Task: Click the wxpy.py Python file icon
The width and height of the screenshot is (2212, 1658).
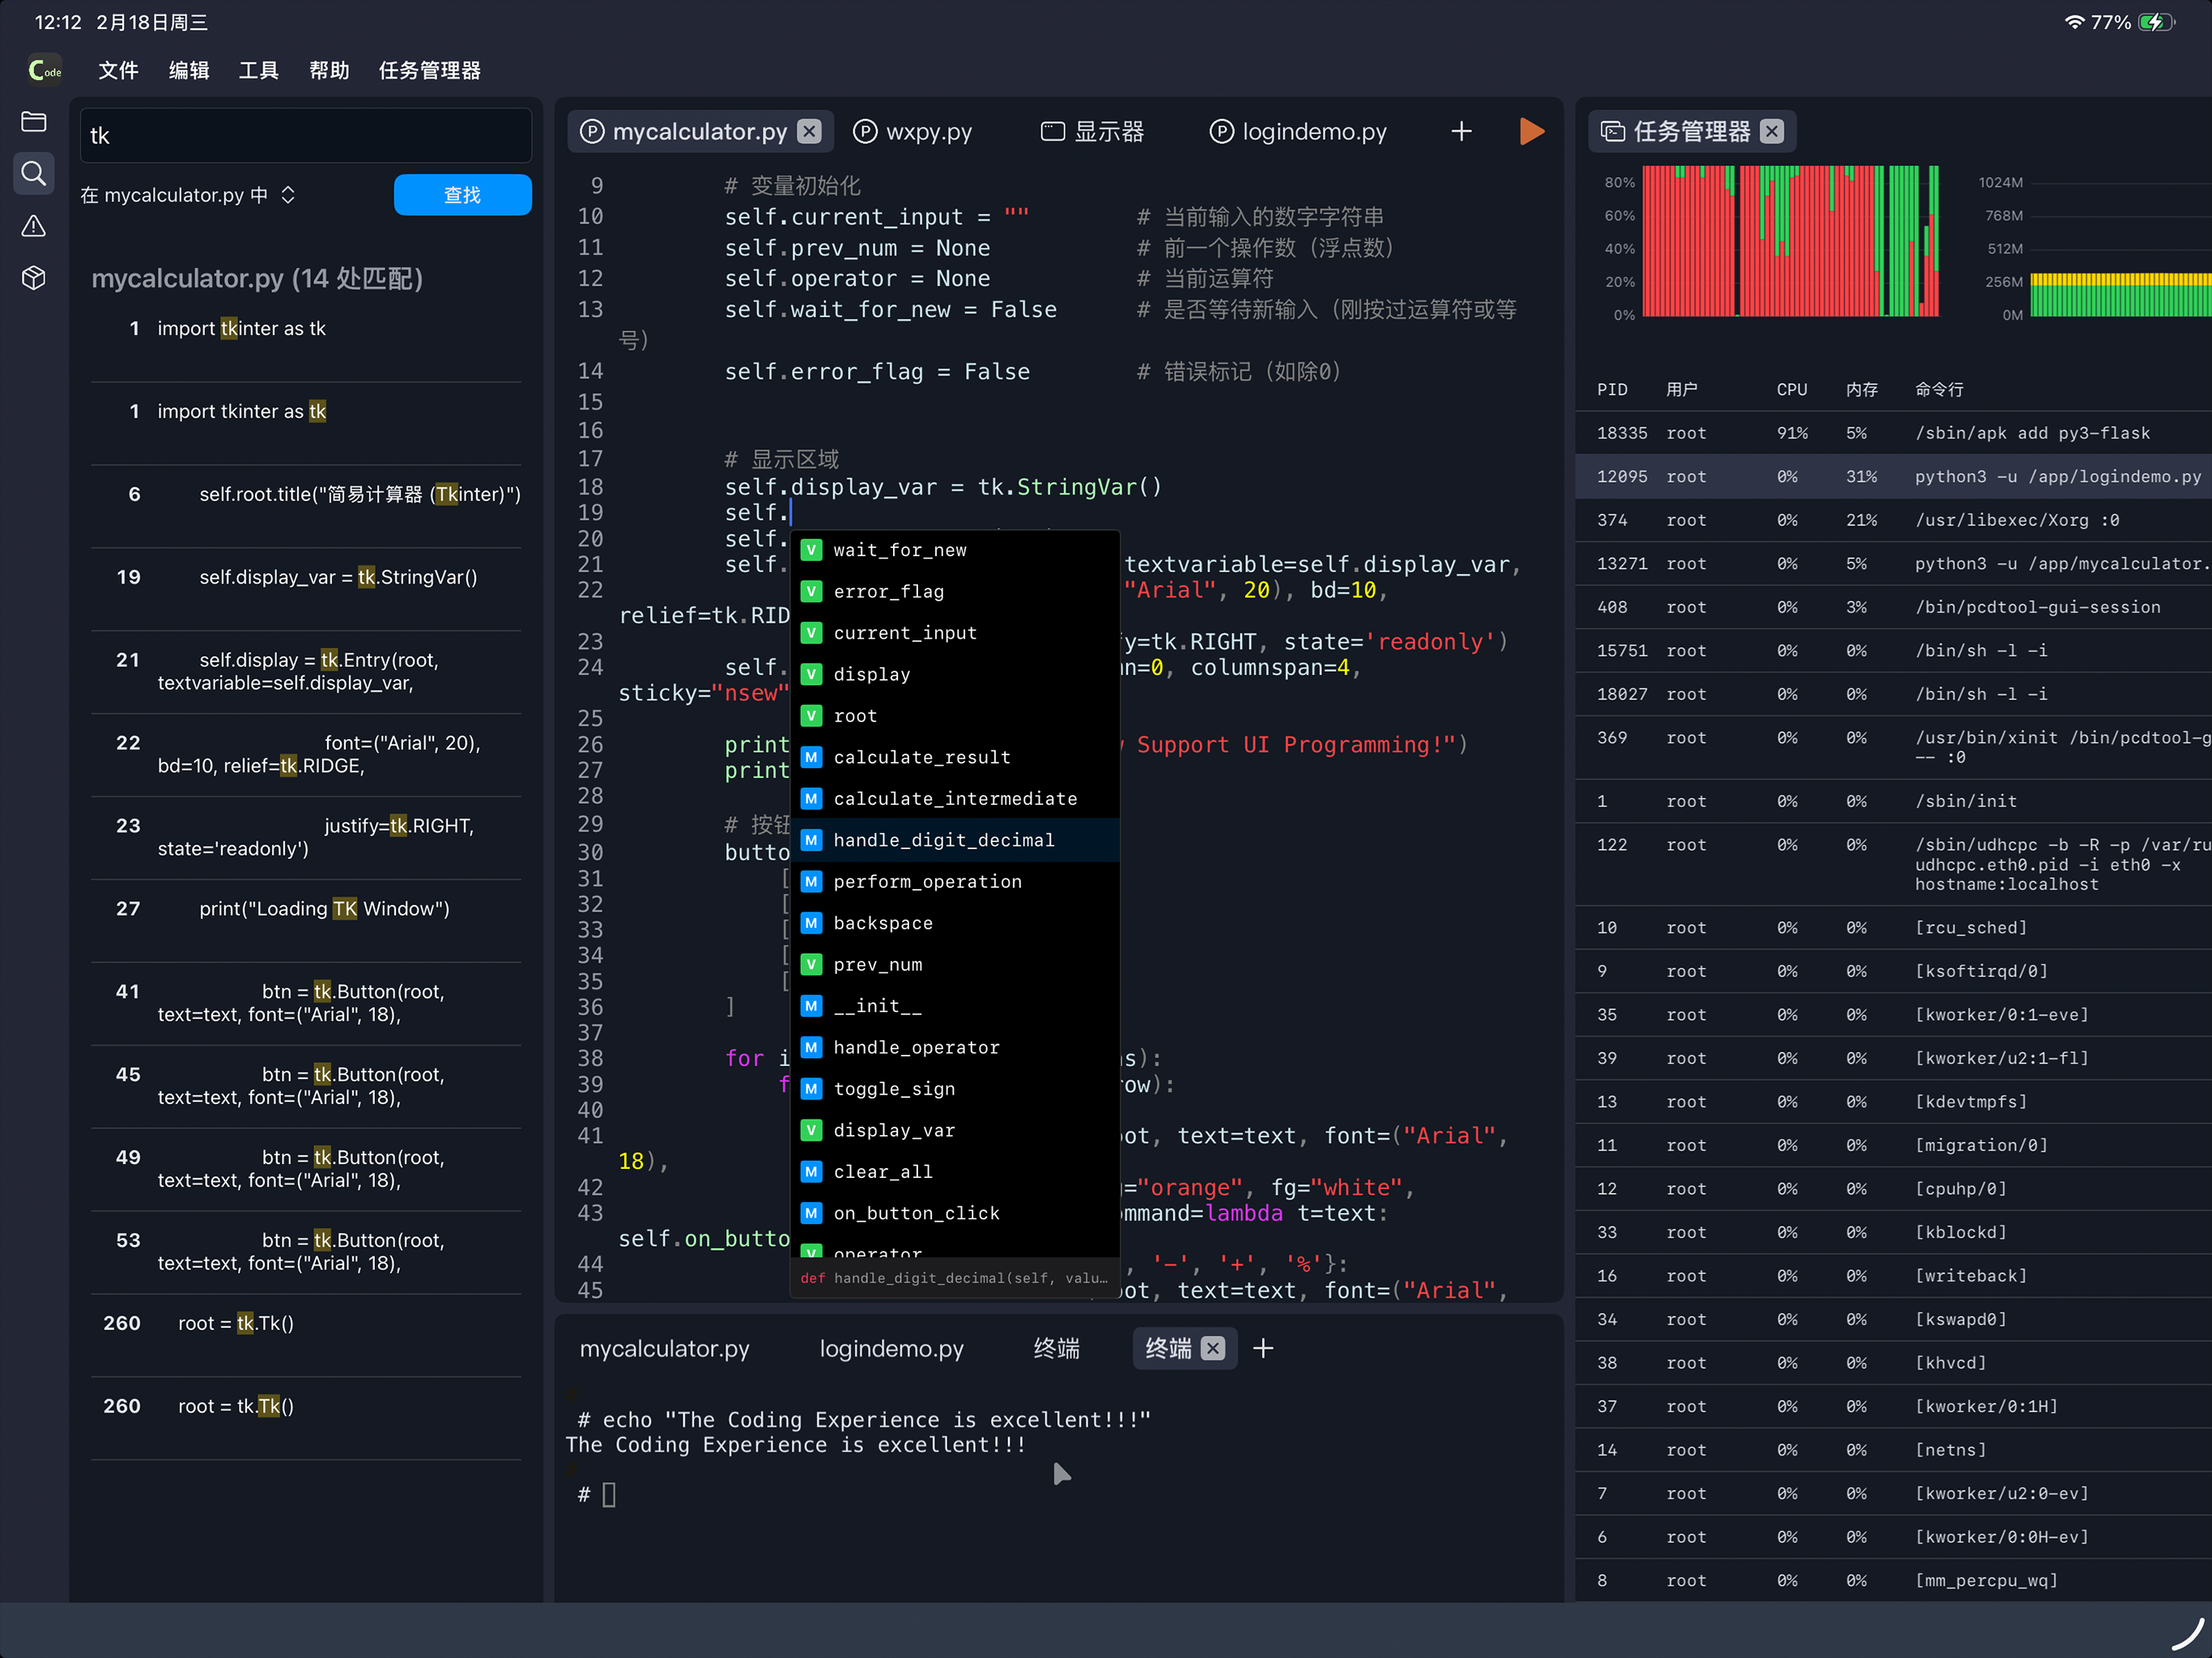Action: pos(865,131)
